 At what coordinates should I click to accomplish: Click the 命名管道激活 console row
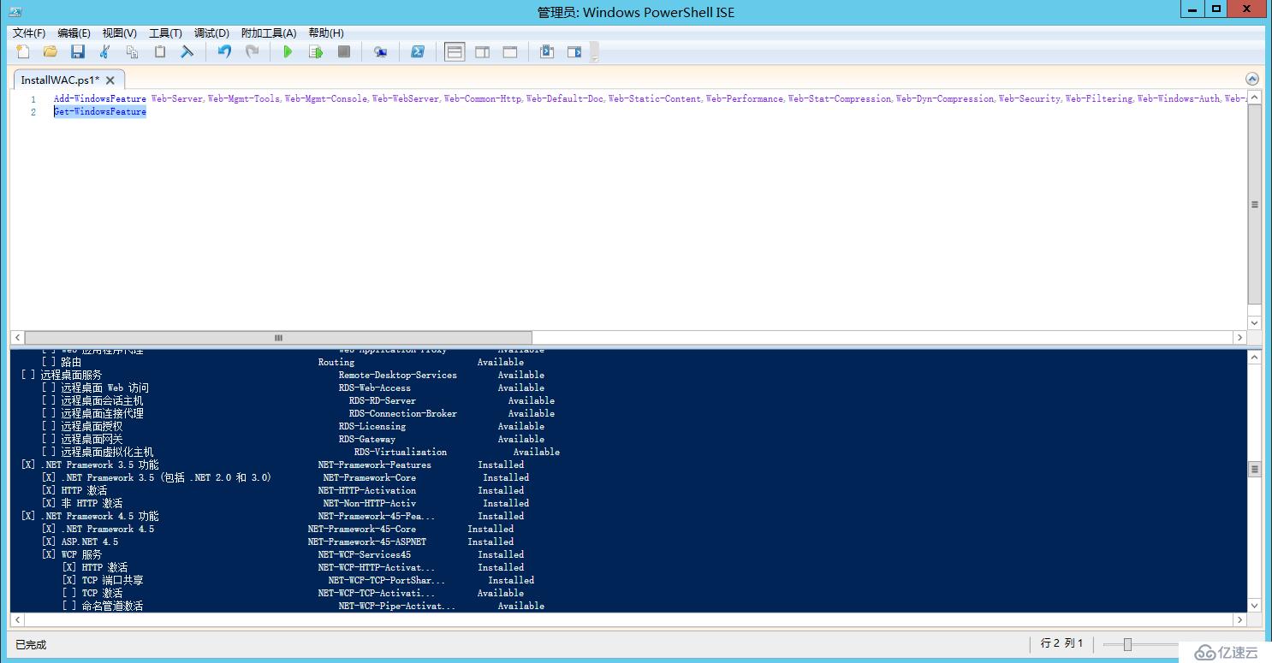tap(303, 607)
